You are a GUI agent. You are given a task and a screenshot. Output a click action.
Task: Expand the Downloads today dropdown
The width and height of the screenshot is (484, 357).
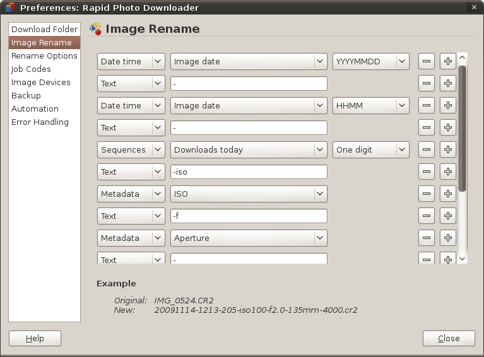pyautogui.click(x=249, y=149)
